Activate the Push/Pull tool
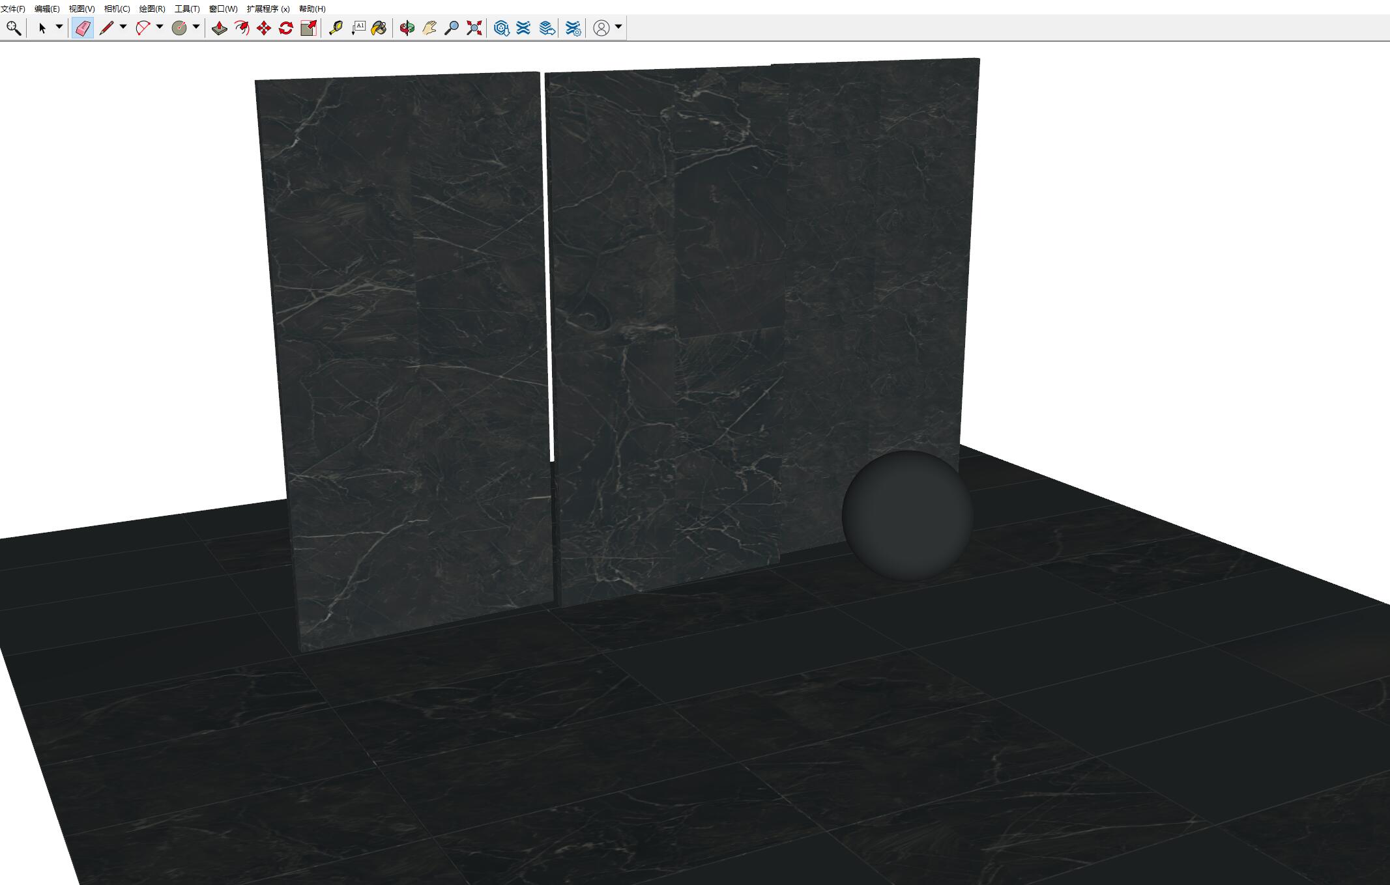The image size is (1390, 885). (x=220, y=28)
